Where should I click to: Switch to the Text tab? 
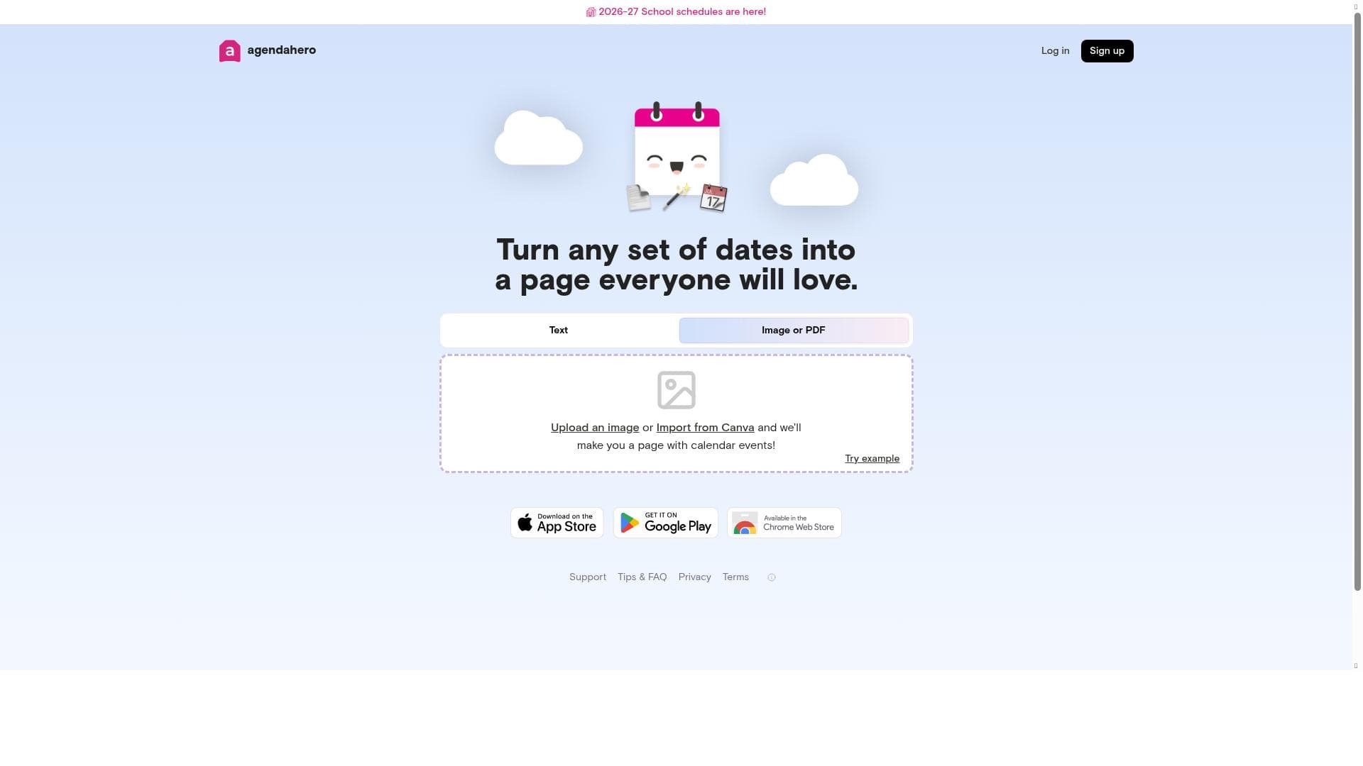point(559,331)
